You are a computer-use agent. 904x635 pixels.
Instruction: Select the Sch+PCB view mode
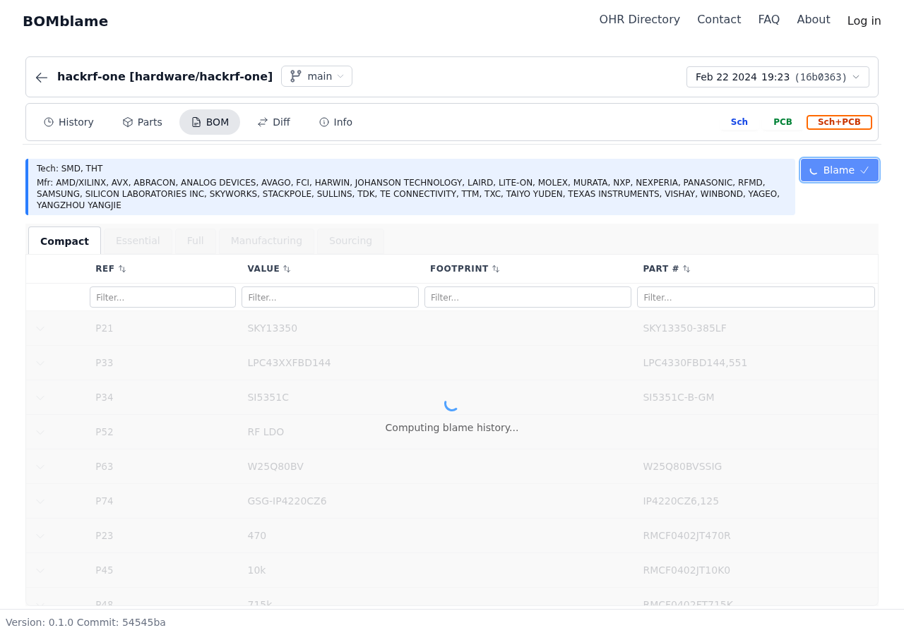pyautogui.click(x=839, y=122)
